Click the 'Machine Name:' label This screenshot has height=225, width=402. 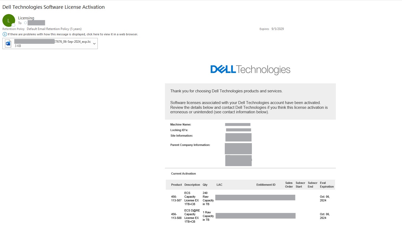[181, 124]
